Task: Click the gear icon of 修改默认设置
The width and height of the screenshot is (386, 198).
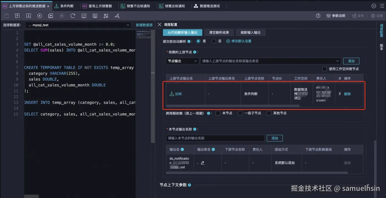Action: pyautogui.click(x=228, y=41)
